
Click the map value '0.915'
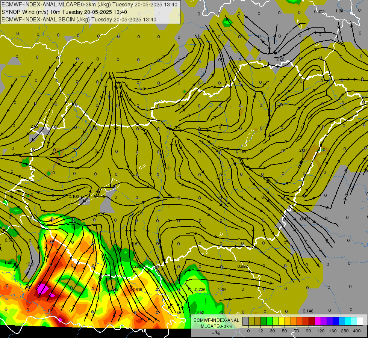136,243
